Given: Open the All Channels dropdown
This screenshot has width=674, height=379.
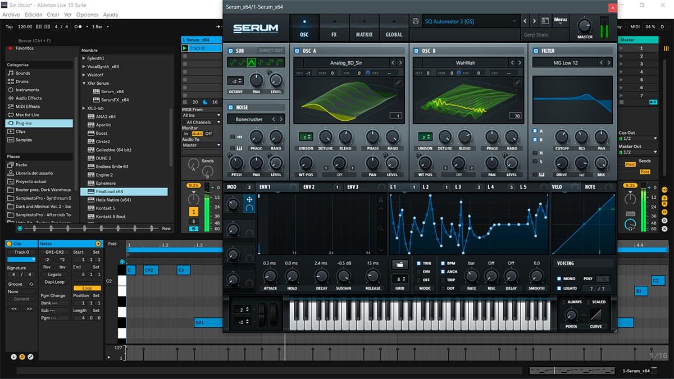Looking at the screenshot, I should coord(202,122).
